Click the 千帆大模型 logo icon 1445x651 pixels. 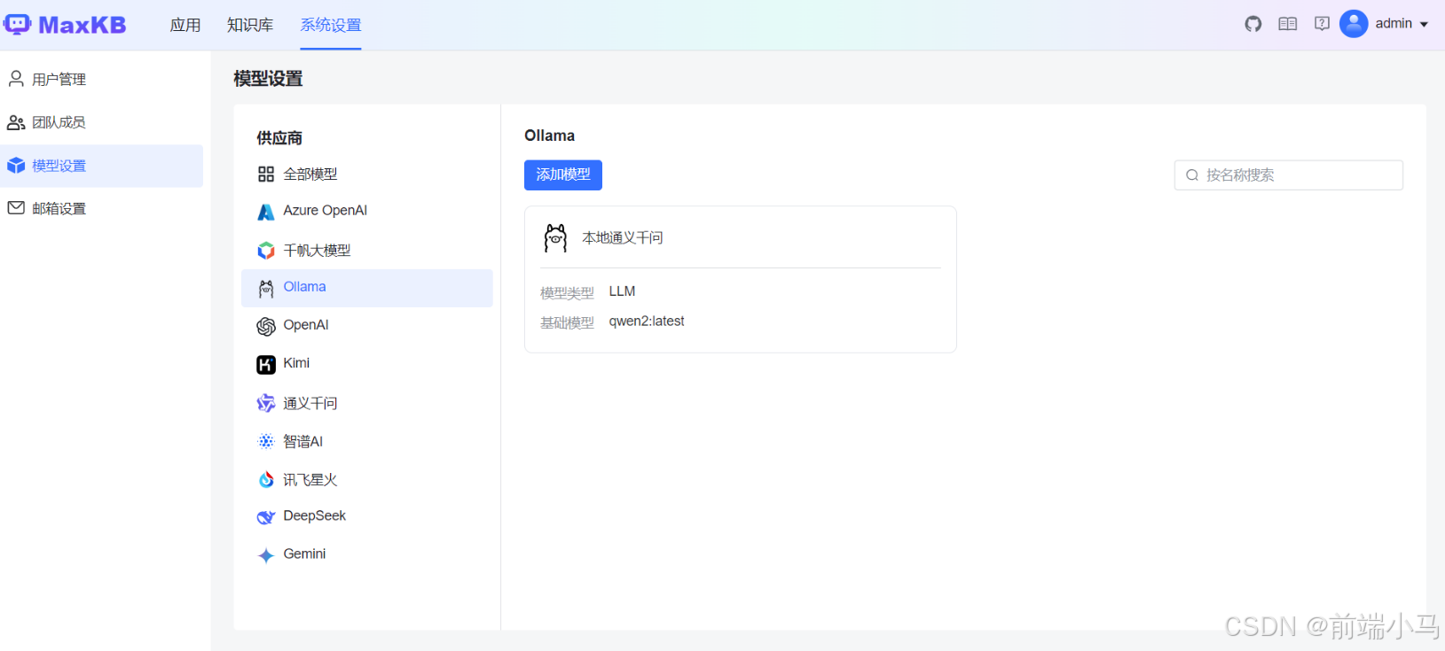(266, 251)
